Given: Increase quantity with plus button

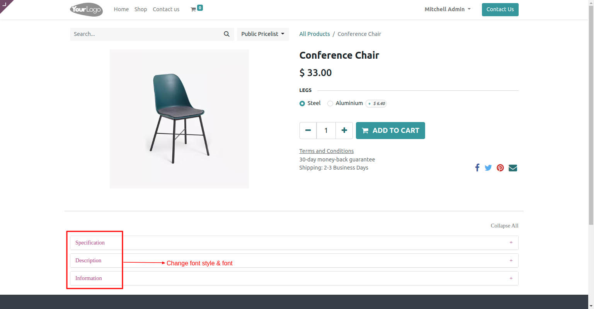Looking at the screenshot, I should pos(344,131).
